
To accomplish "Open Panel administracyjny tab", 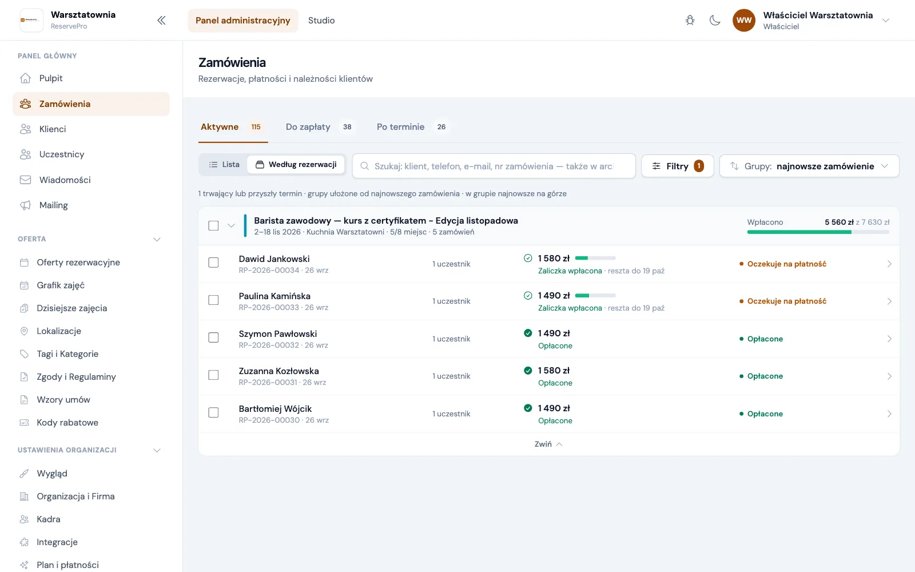I will 243,21.
